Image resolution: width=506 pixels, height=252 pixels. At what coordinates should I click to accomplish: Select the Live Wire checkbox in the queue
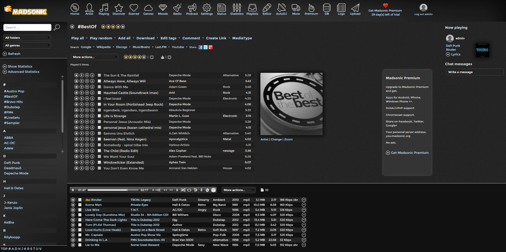click(80, 210)
